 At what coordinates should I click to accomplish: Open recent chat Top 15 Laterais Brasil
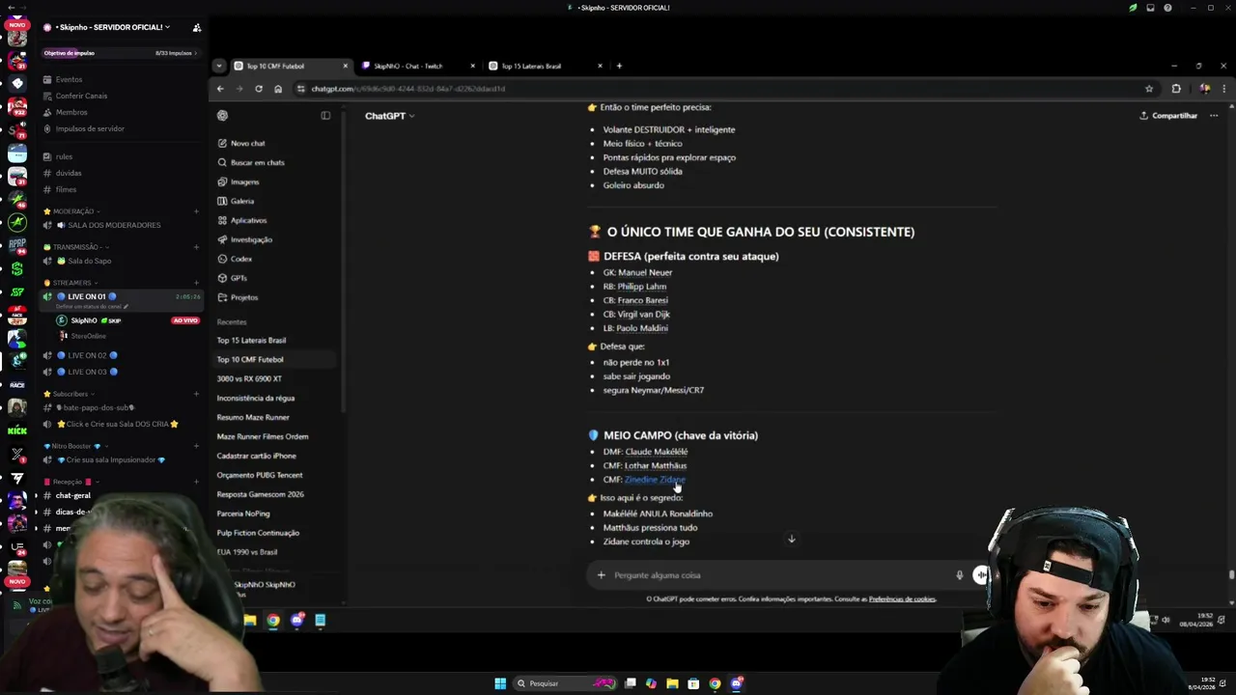click(251, 340)
